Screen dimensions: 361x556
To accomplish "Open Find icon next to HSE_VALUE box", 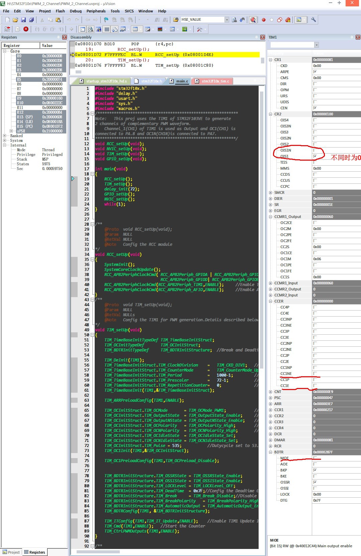I will click(234, 20).
